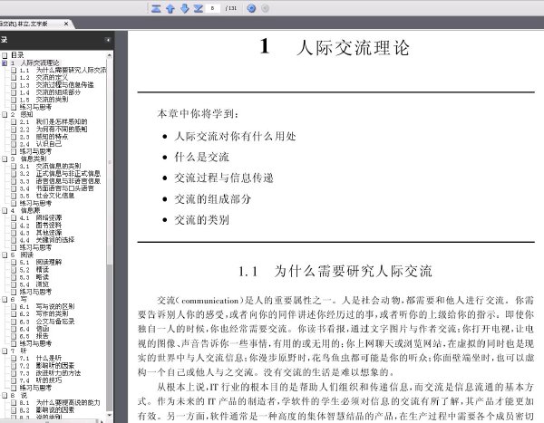Viewport: 544px width, 423px height.
Task: Collapse the chapter 1 人际交流理论 node
Action: [x=5, y=63]
